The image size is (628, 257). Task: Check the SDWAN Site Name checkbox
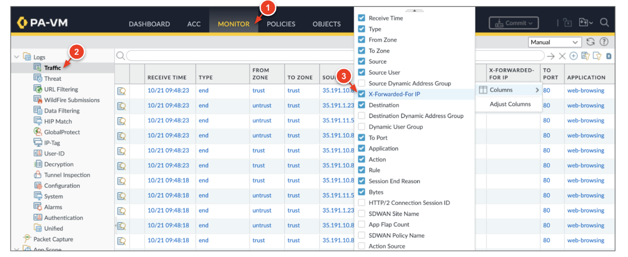click(x=362, y=213)
